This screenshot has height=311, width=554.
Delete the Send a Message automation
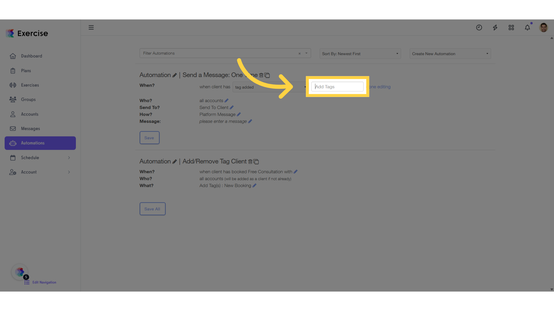pyautogui.click(x=261, y=75)
